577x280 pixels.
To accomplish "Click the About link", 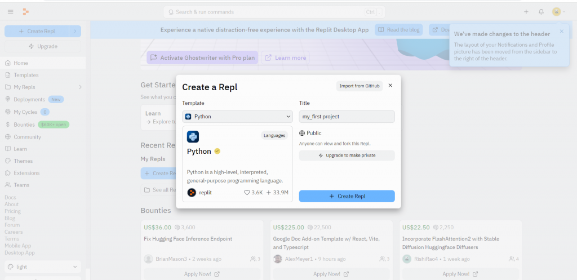I will [11, 204].
